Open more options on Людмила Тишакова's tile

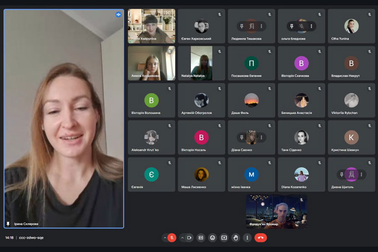(x=261, y=26)
